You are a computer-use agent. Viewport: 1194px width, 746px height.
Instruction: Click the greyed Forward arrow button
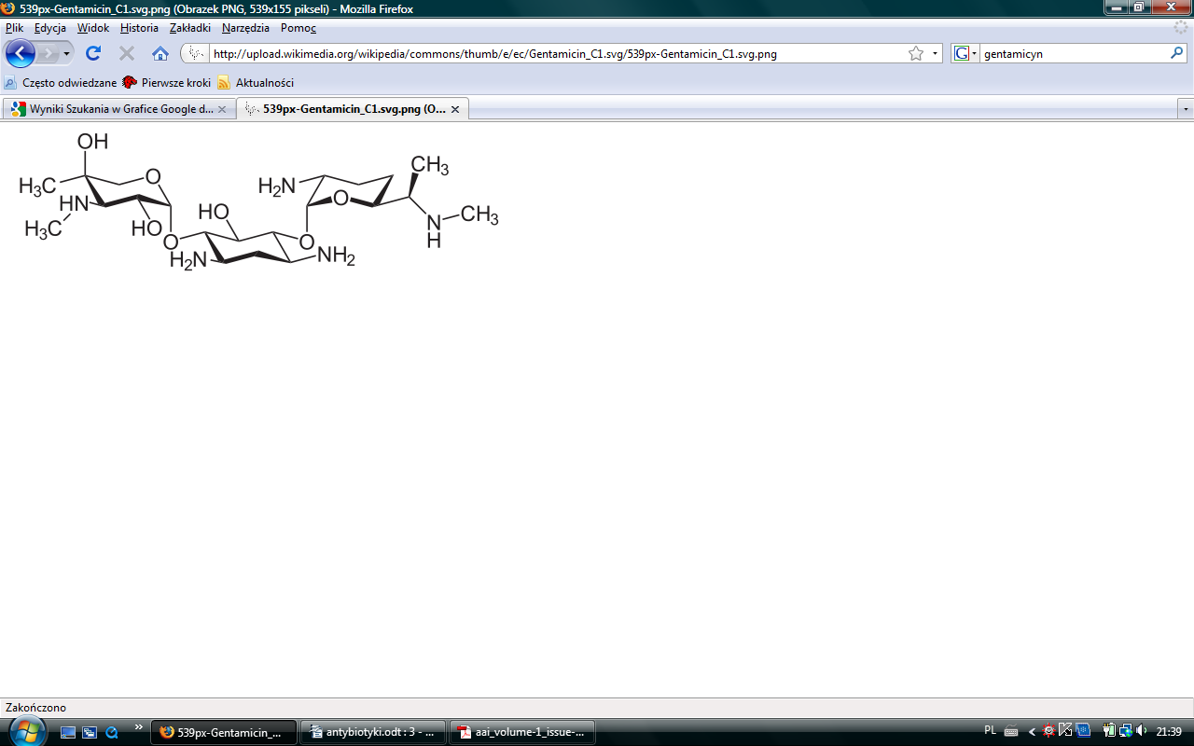tap(48, 53)
